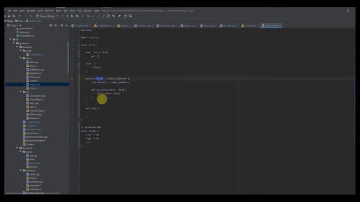This screenshot has height=202, width=360.
Task: Collapse the grammar folder in the project tree
Action: point(13,43)
